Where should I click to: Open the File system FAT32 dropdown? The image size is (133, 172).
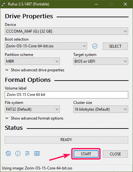pos(32,109)
